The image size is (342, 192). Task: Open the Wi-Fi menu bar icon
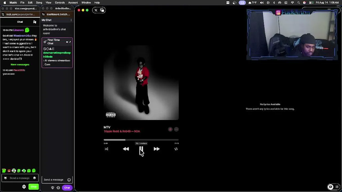292,3
